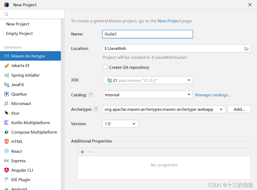257x190 pixels.
Task: Click the Ktor generator icon
Action: pos(7,113)
